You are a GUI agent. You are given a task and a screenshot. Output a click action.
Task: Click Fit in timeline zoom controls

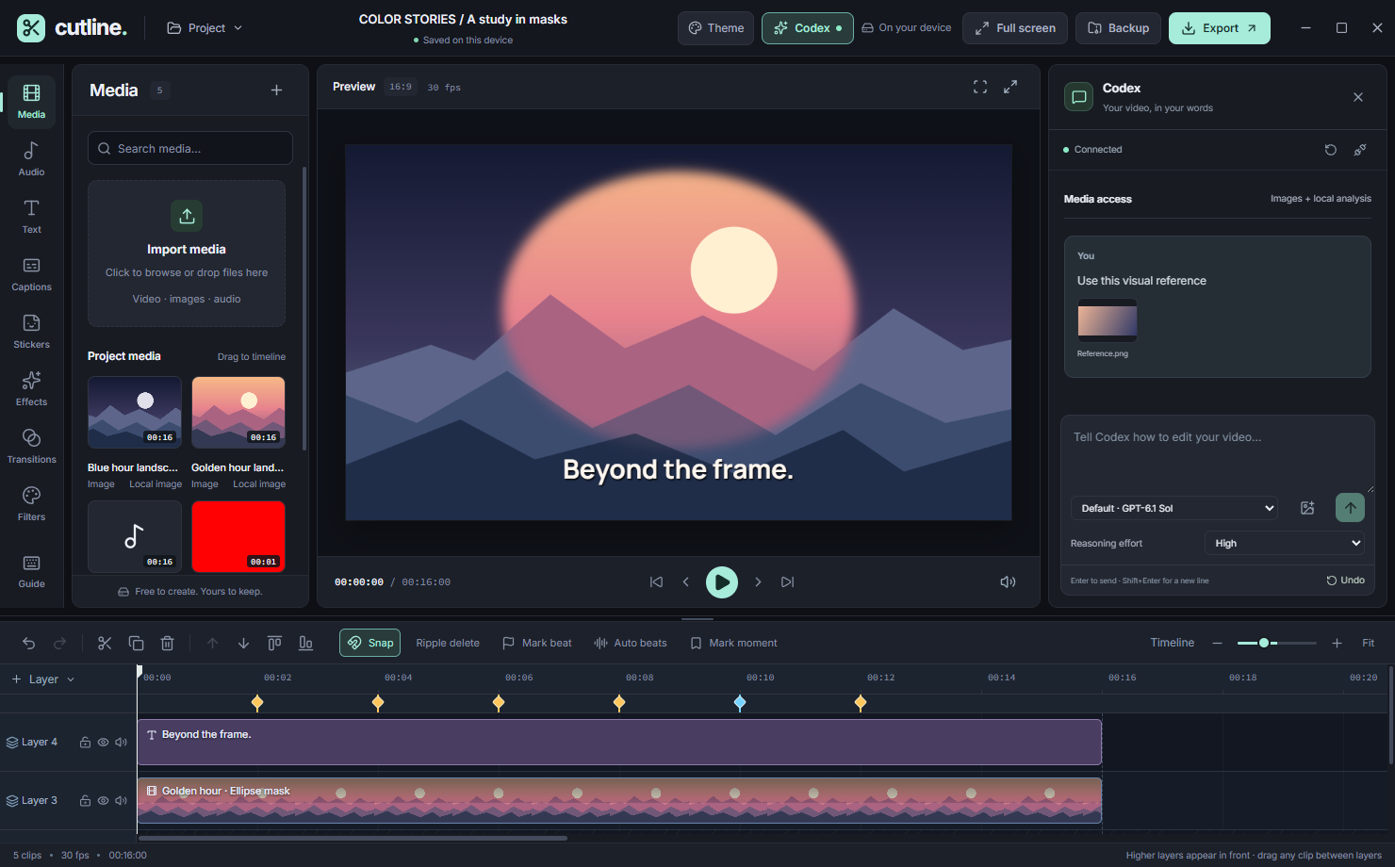[1369, 643]
